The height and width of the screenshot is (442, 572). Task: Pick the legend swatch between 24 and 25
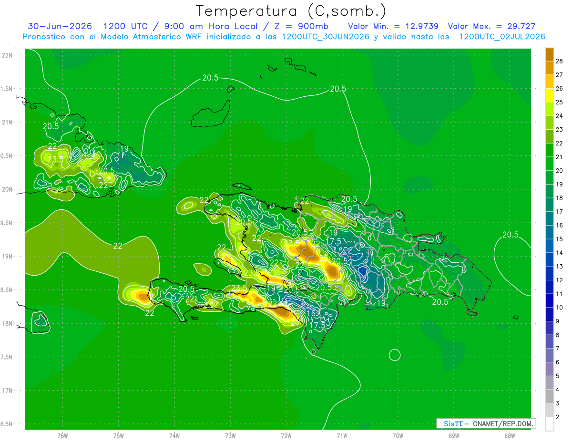pyautogui.click(x=550, y=109)
